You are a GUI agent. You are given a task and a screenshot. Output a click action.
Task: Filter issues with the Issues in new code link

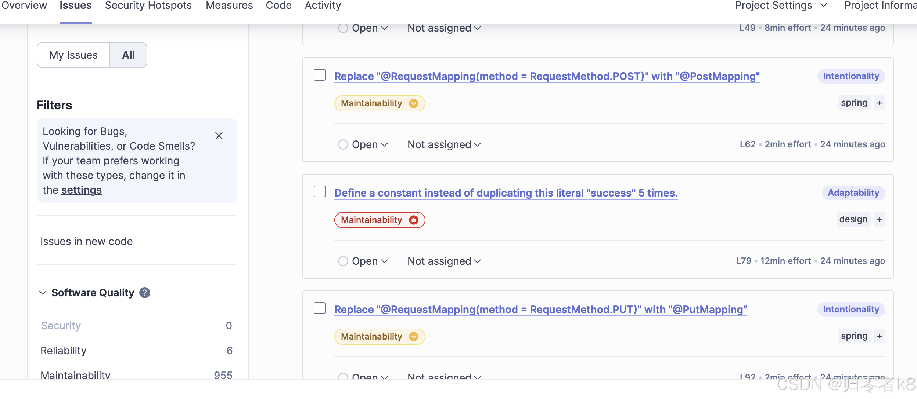click(x=86, y=241)
